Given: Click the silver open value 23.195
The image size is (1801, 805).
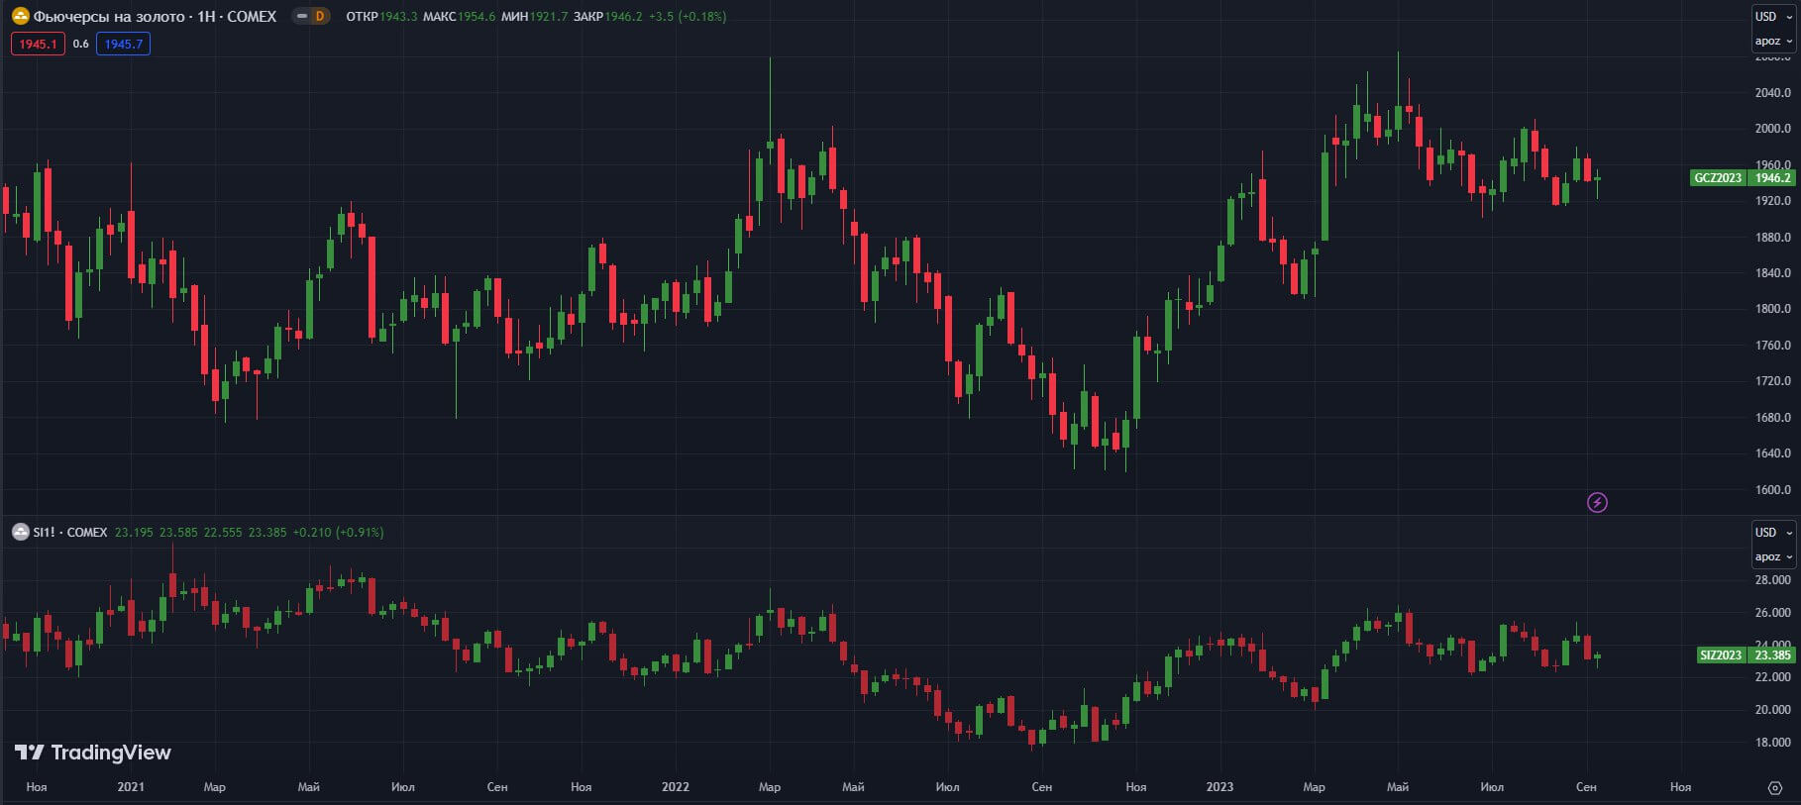Looking at the screenshot, I should pyautogui.click(x=134, y=532).
